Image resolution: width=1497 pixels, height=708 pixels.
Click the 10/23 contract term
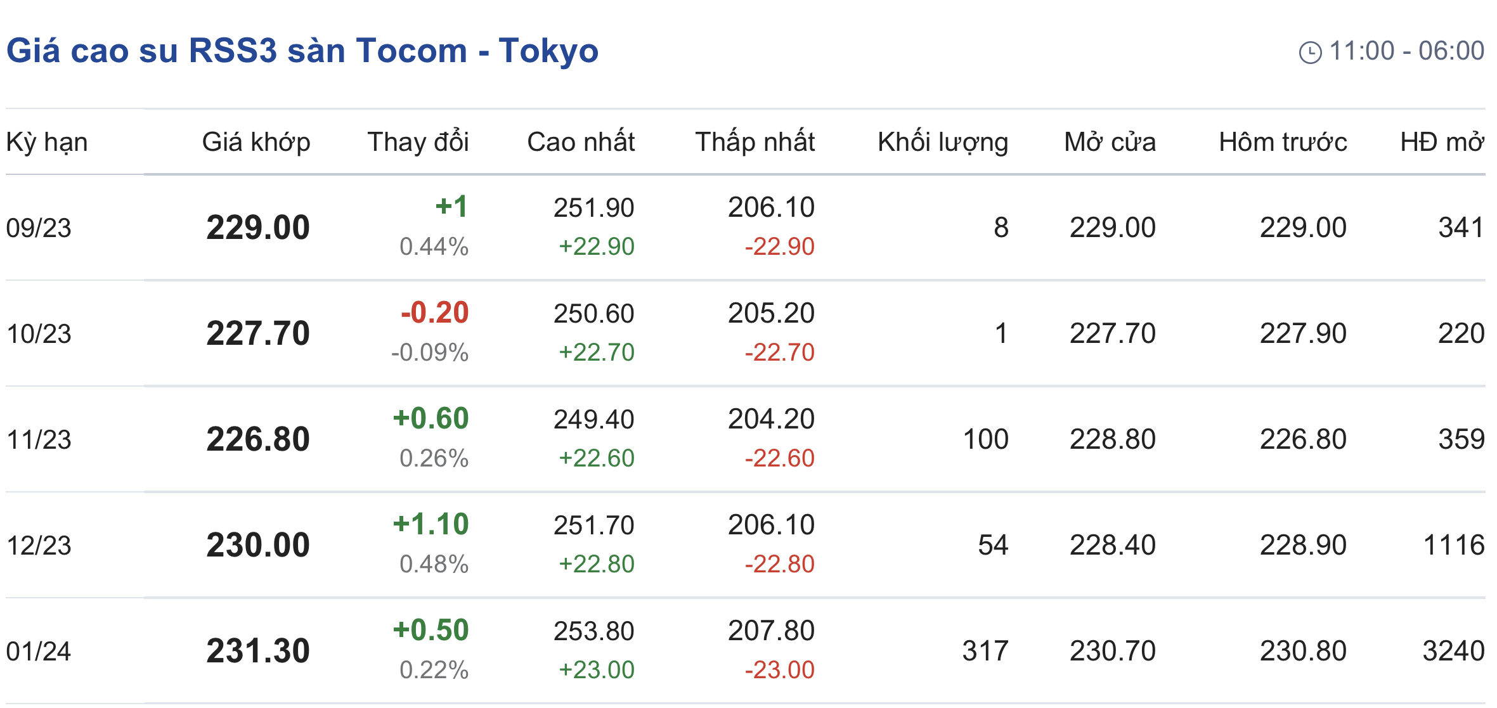(39, 334)
